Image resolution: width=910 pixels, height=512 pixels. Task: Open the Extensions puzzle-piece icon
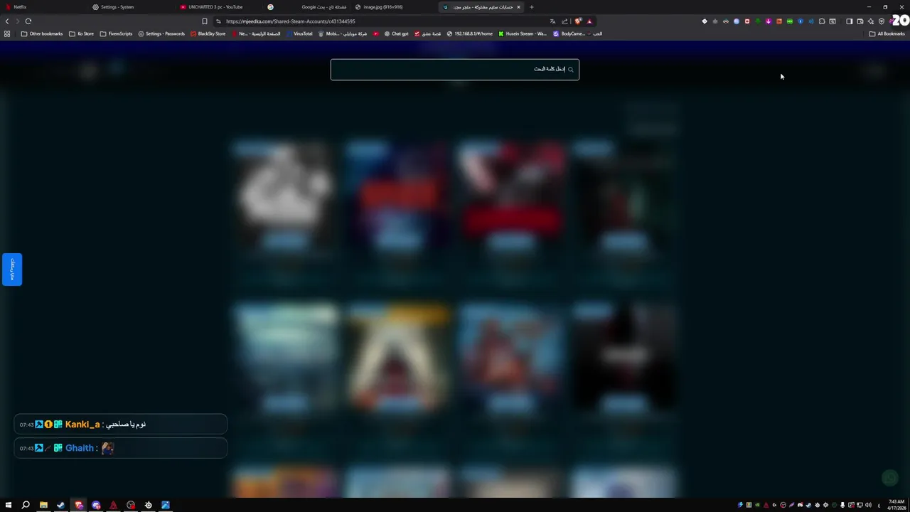point(822,21)
